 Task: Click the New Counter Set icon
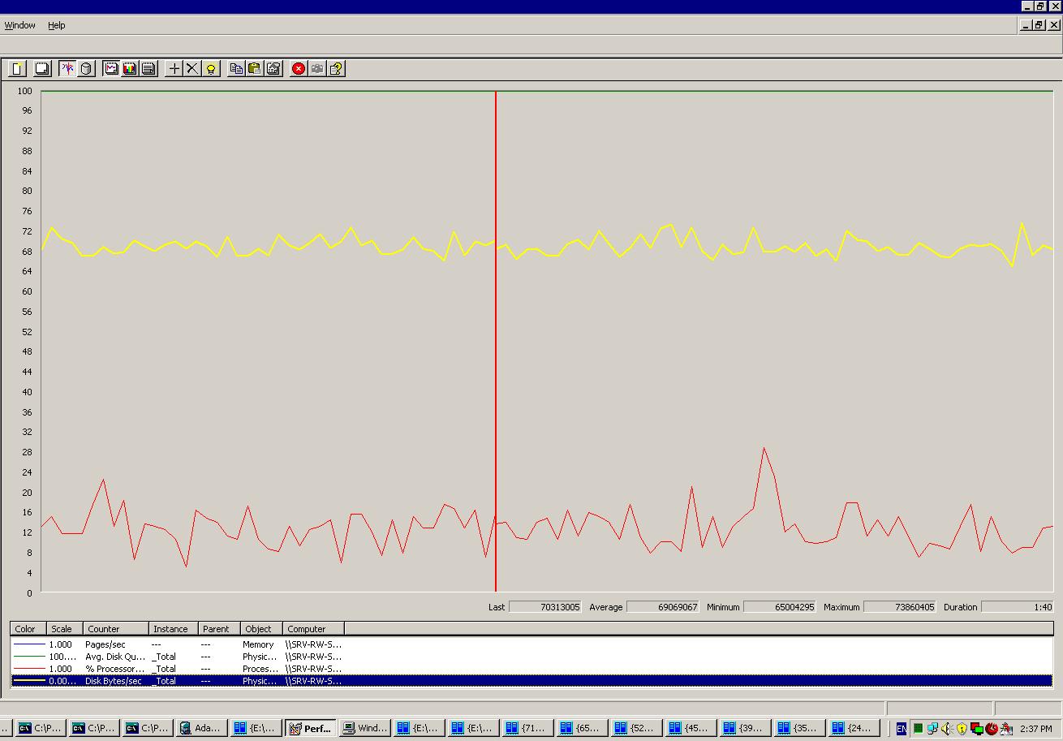(17, 69)
